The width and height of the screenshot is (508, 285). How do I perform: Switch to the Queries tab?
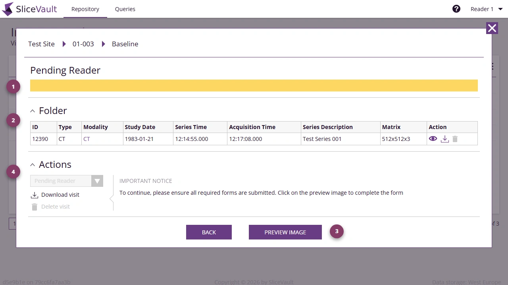(125, 9)
